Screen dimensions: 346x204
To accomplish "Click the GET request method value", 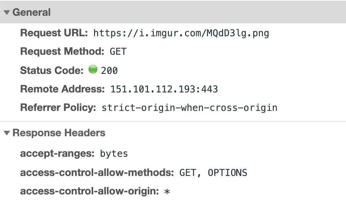I will tap(118, 52).
